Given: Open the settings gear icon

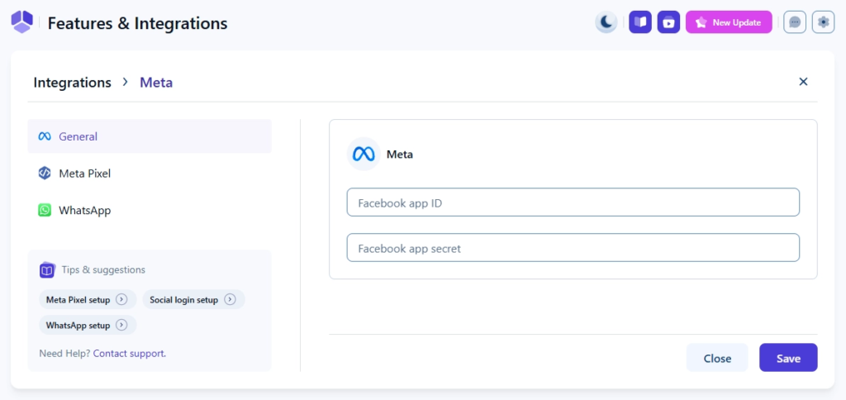Looking at the screenshot, I should click(823, 22).
